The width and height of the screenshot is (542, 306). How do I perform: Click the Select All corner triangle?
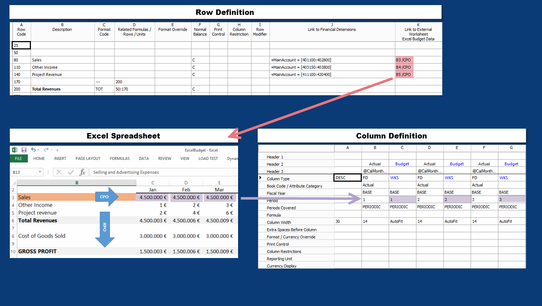pos(13,183)
